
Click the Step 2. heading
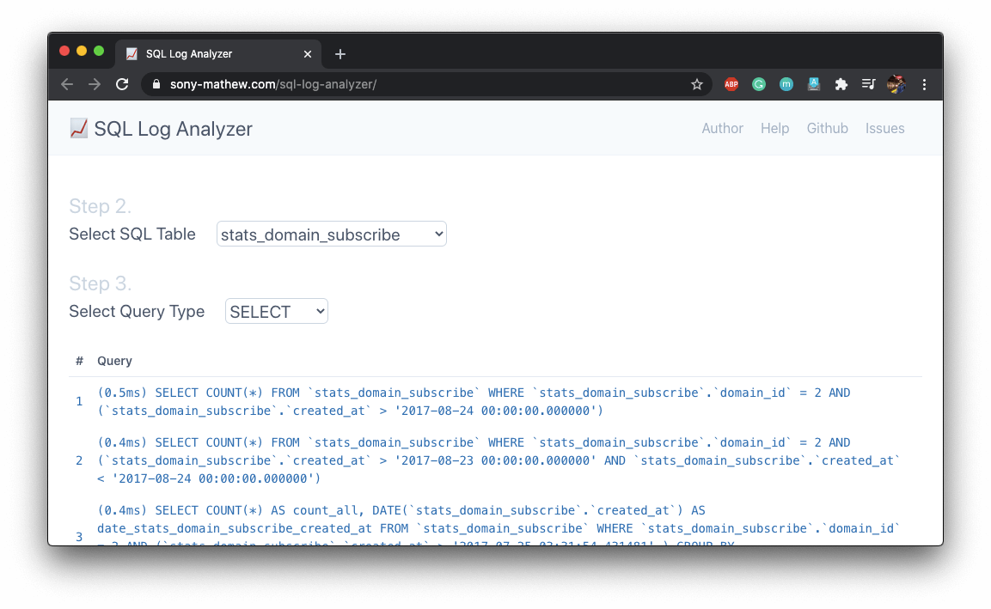[100, 206]
